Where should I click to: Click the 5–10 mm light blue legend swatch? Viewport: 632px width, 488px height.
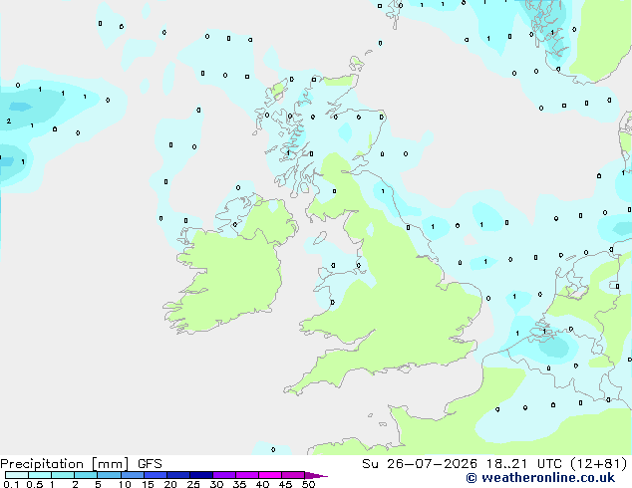(x=110, y=475)
